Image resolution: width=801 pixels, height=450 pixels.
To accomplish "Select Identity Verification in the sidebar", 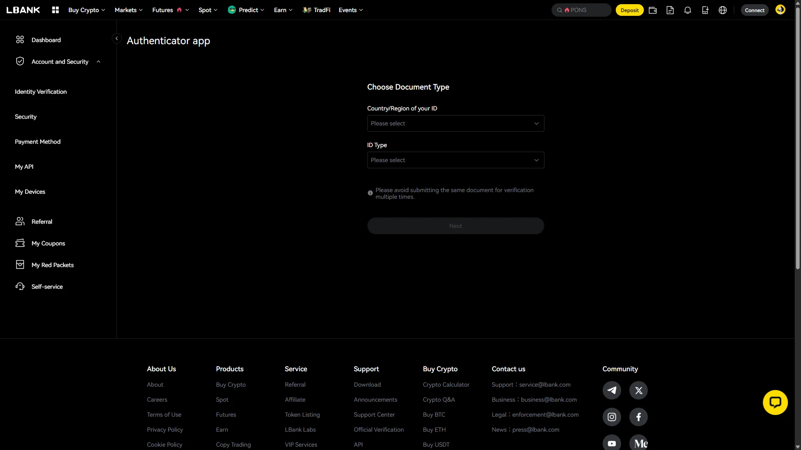I will [x=41, y=92].
